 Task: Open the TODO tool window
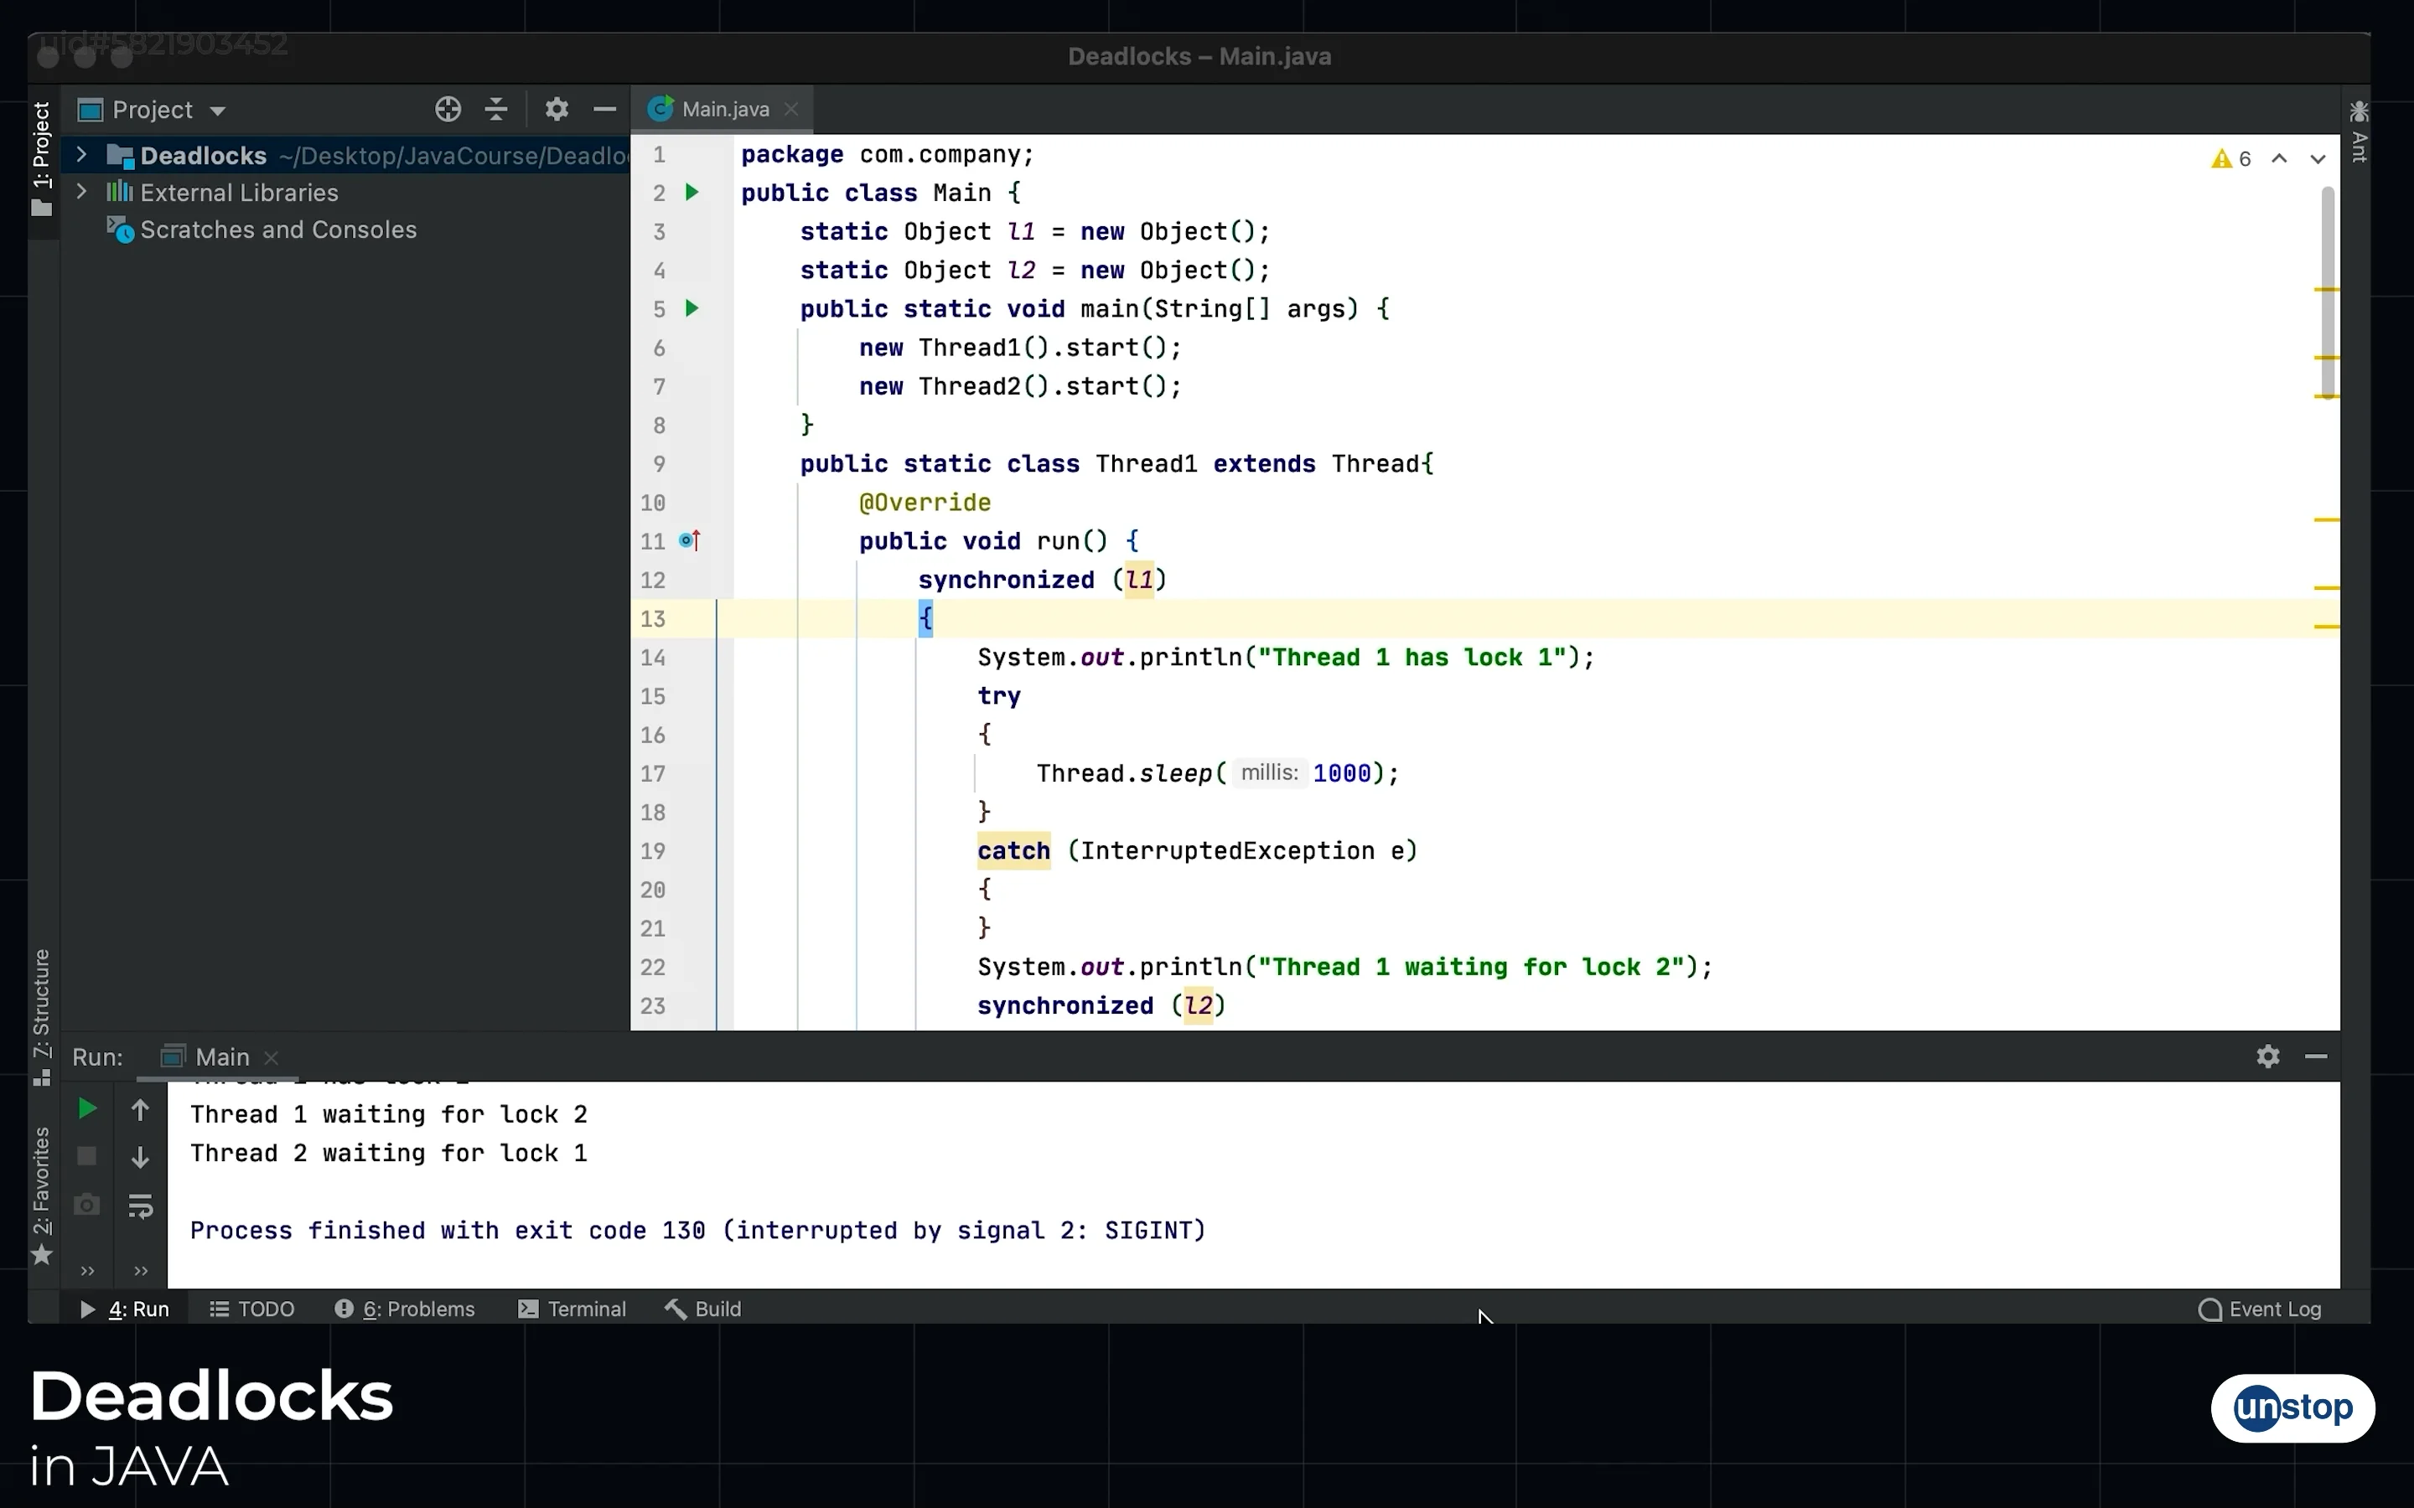coord(251,1309)
